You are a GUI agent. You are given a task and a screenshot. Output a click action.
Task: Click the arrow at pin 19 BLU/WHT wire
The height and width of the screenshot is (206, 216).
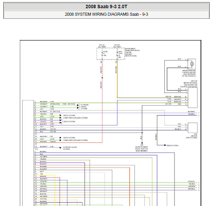[x=60, y=148]
